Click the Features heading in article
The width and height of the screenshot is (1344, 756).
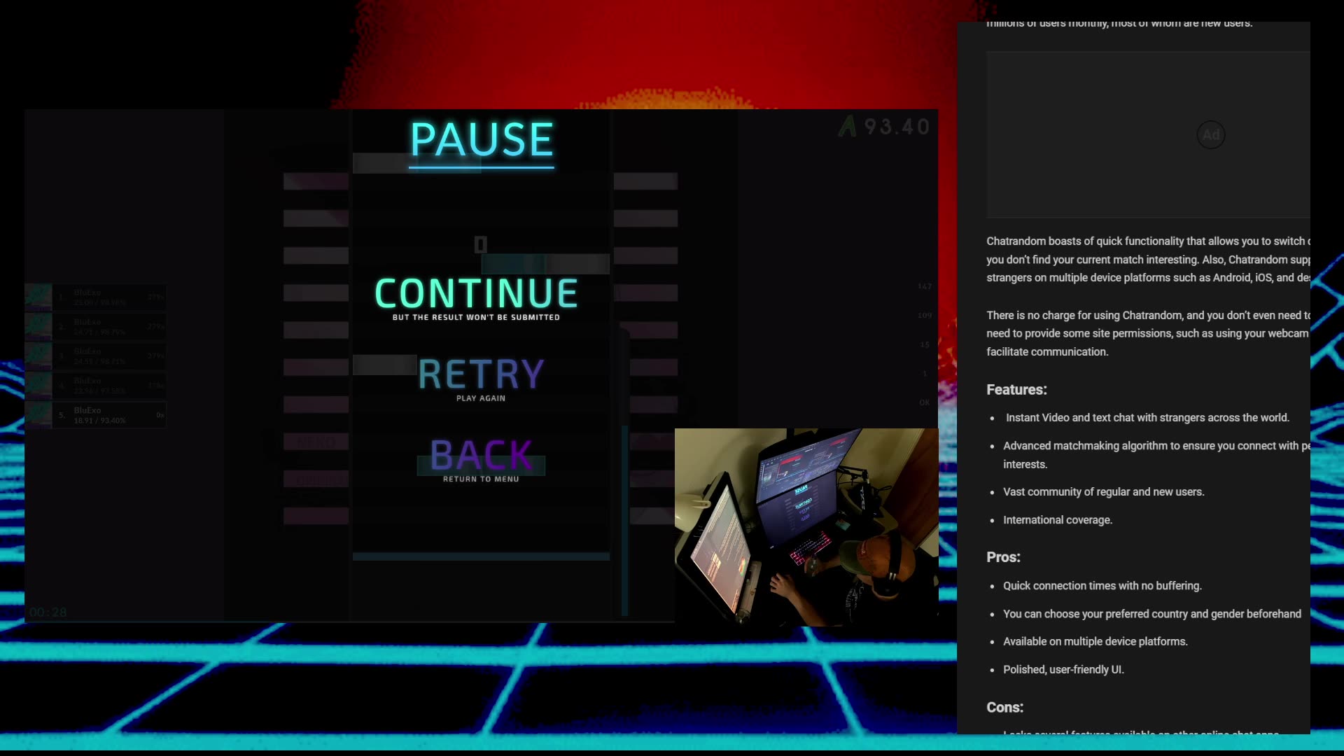pos(1016,390)
